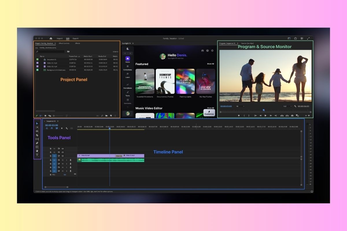Switch to Import tab

click(x=60, y=38)
